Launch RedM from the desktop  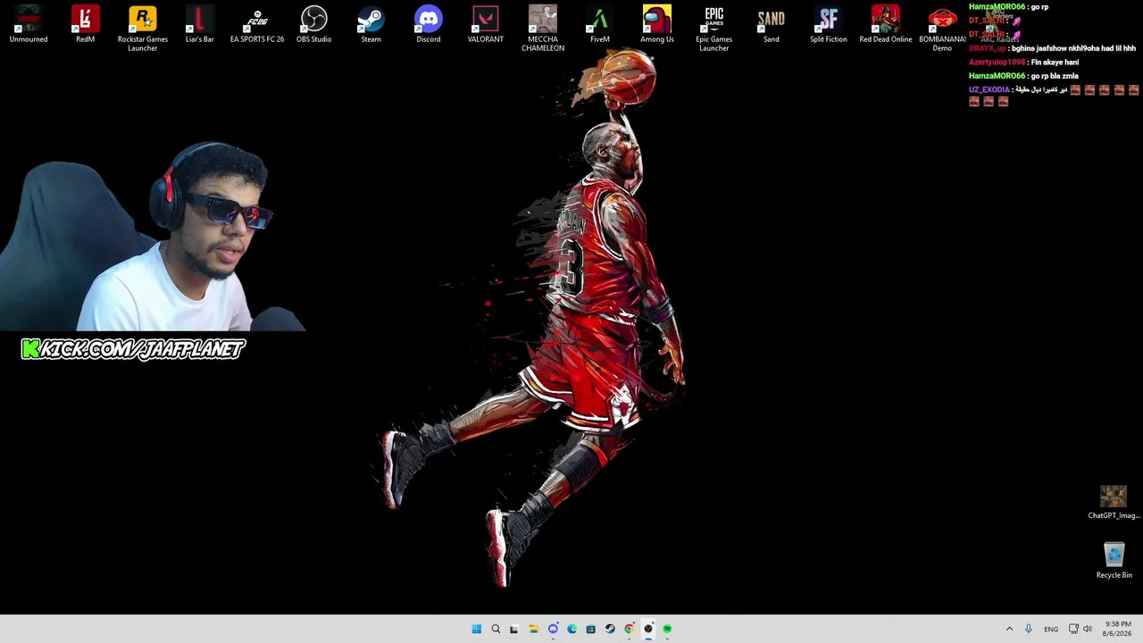[86, 25]
